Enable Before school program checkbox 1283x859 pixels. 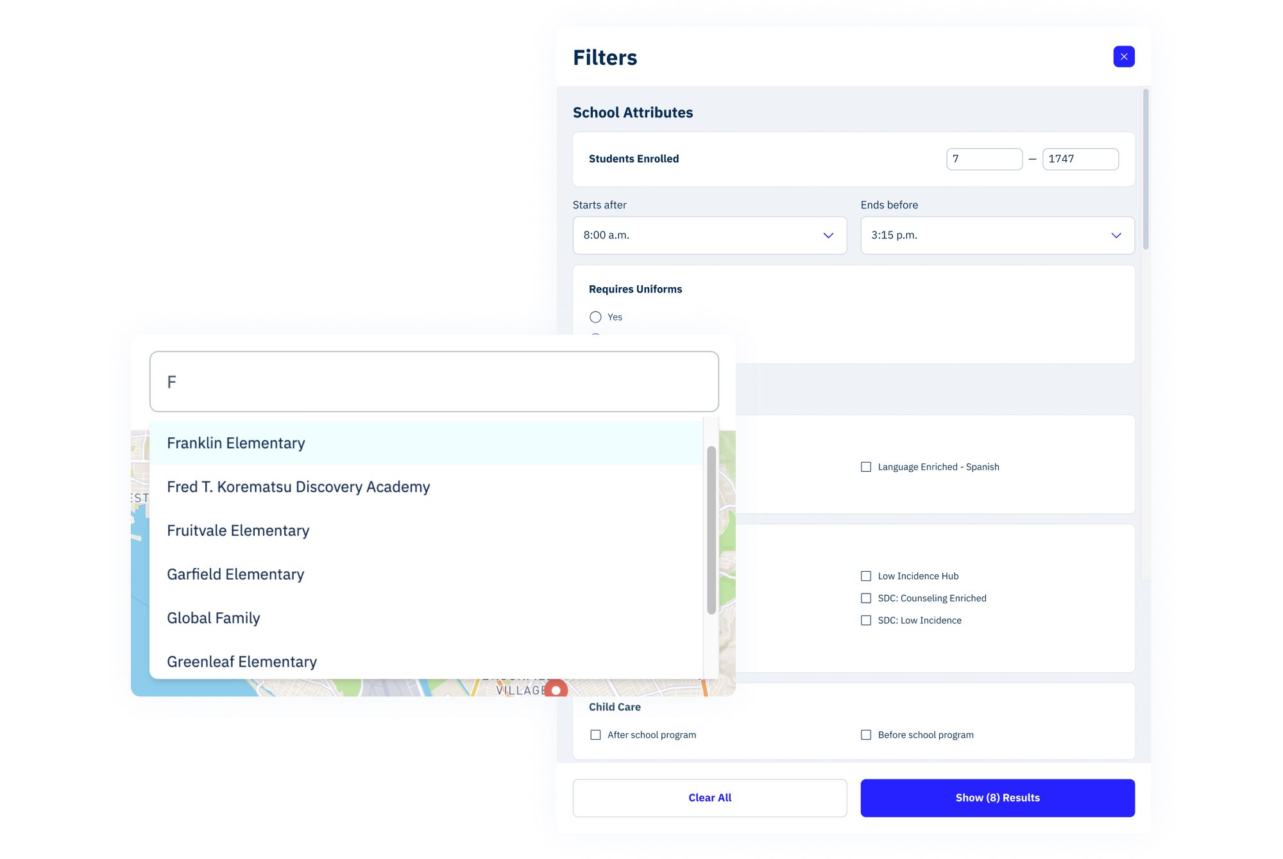click(866, 735)
